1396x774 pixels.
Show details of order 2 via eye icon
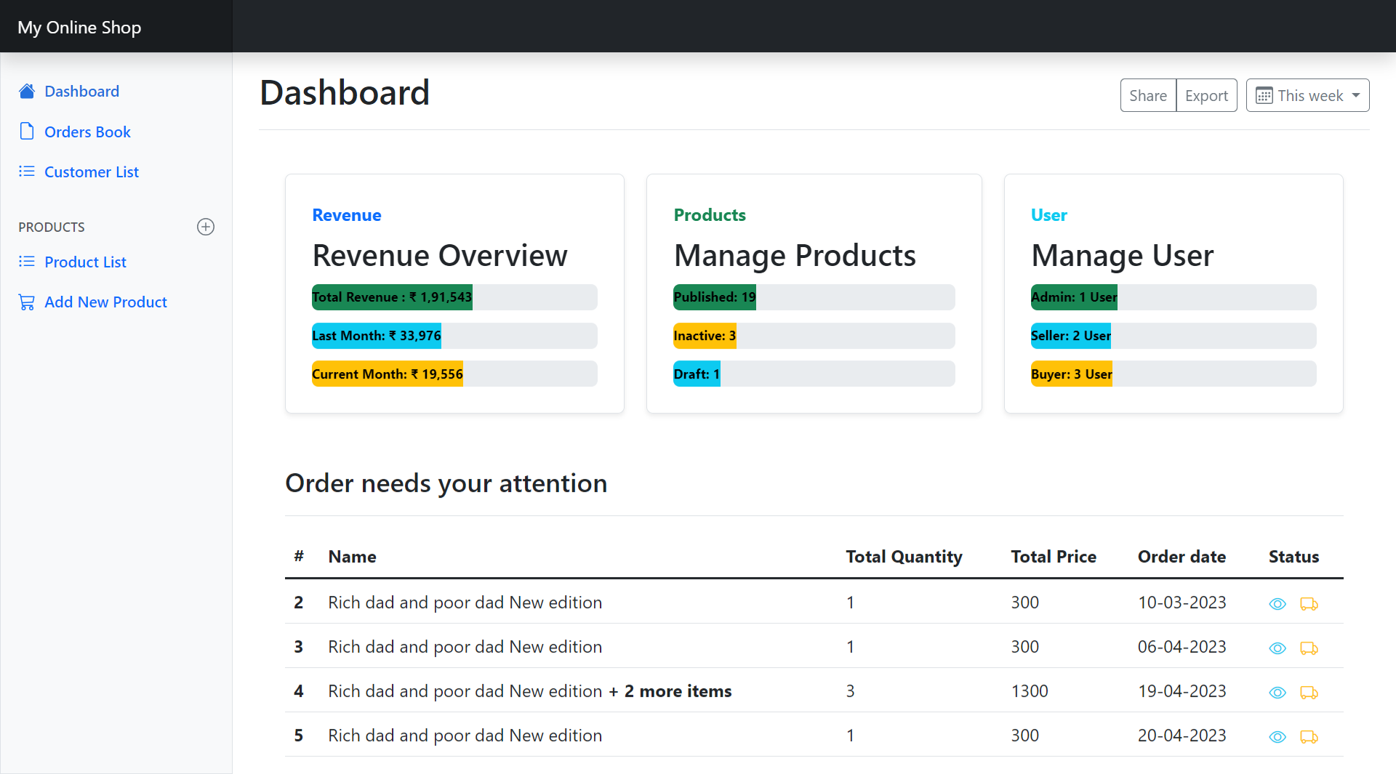click(1277, 604)
